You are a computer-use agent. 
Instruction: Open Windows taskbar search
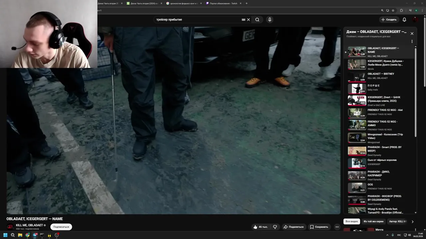pos(13,235)
